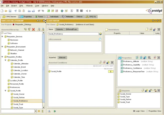Open project using the folder icon
Viewport: 164px width, 115px height.
coord(6,11)
